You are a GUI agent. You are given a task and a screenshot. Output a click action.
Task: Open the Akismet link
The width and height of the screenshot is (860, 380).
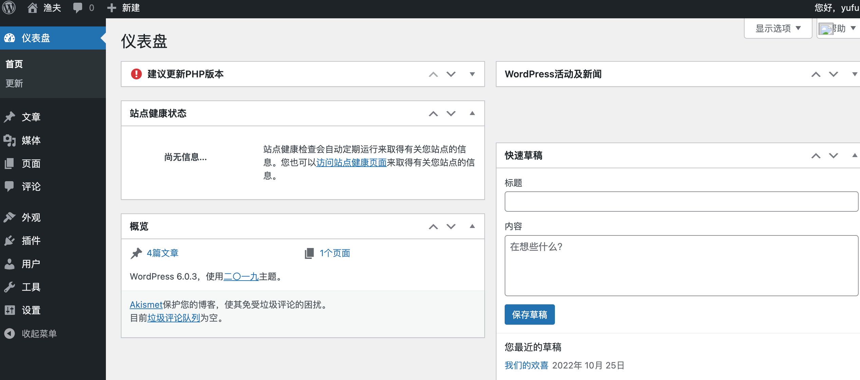(146, 305)
